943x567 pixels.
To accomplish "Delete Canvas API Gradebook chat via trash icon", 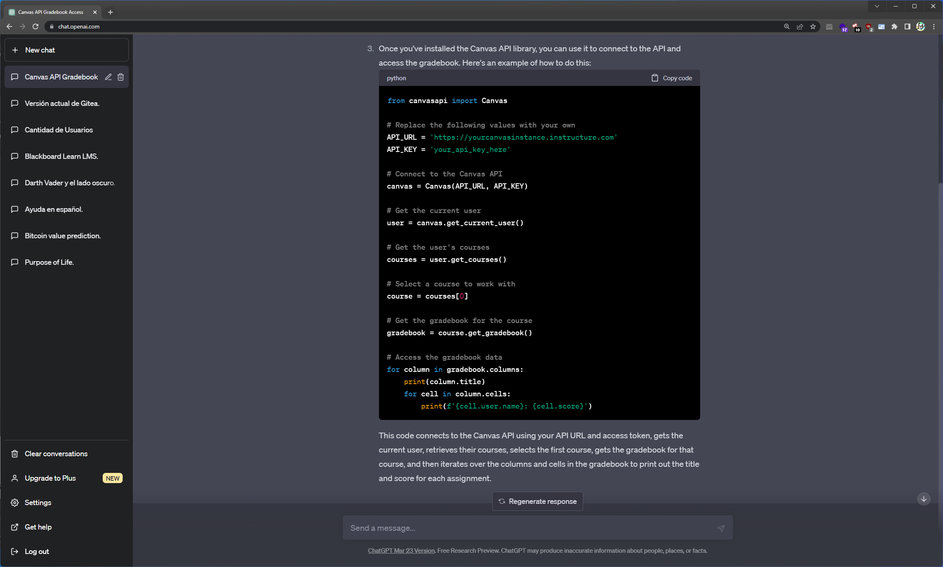I will click(121, 77).
